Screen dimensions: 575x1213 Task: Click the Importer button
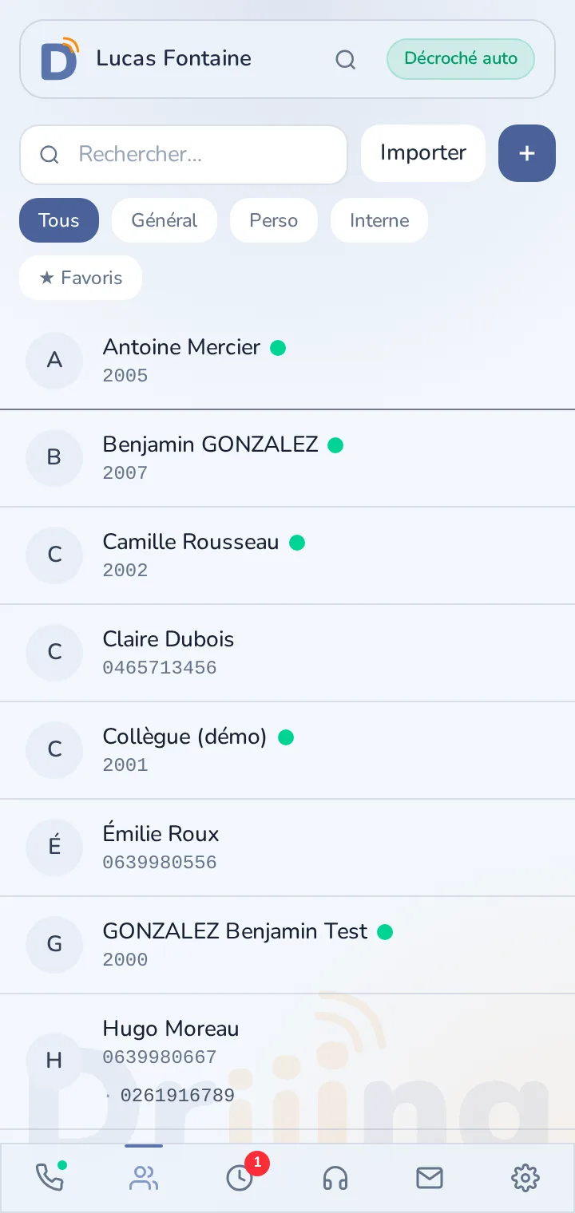tap(423, 153)
